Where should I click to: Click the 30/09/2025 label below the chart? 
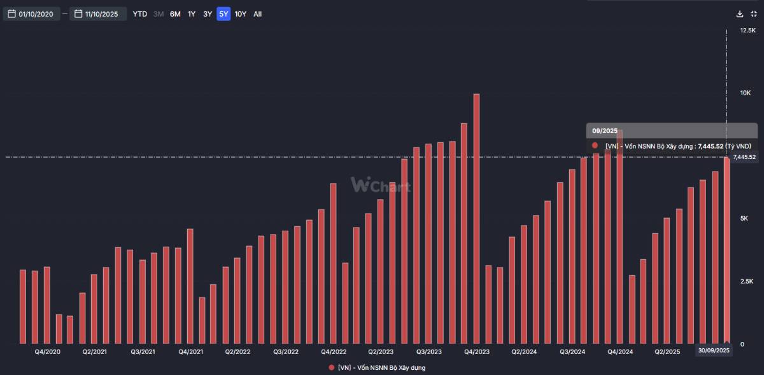714,350
